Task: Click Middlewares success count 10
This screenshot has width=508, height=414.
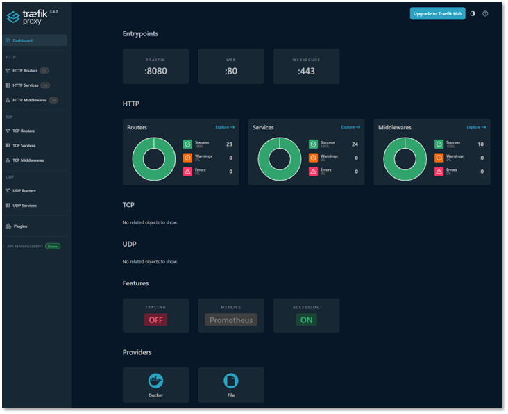Action: click(x=481, y=144)
